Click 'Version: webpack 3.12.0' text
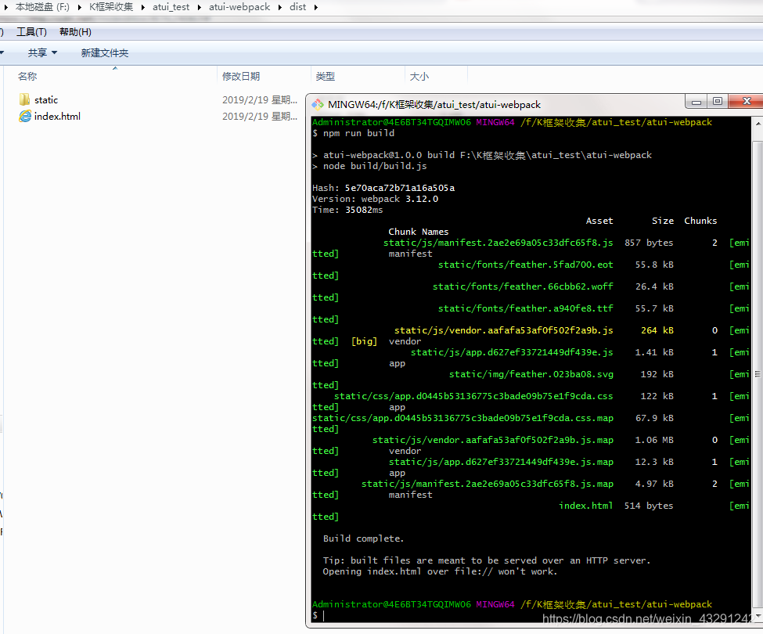Viewport: 763px width, 634px height. click(x=375, y=199)
